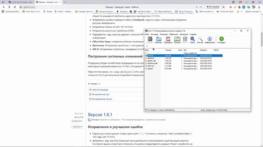Click the github.com address field
The height and width of the screenshot is (147, 263).
click(29, 7)
